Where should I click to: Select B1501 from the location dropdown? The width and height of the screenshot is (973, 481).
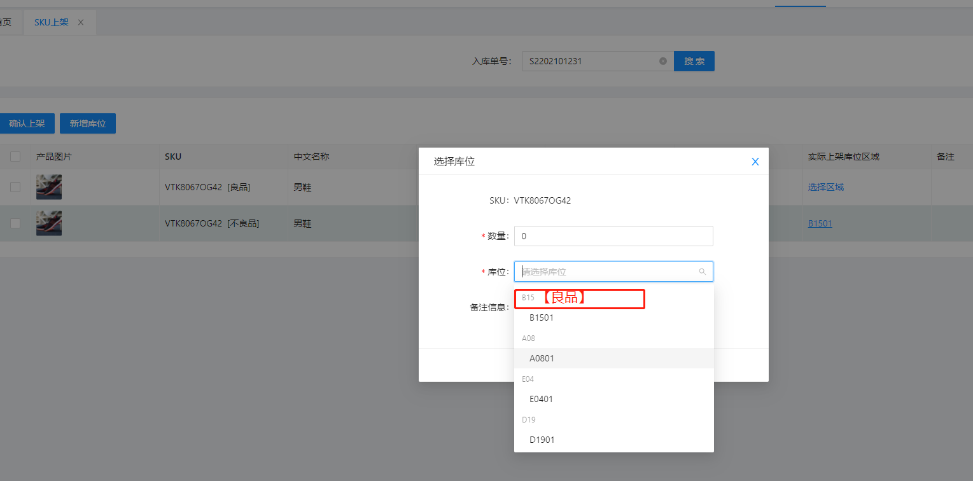pyautogui.click(x=542, y=317)
